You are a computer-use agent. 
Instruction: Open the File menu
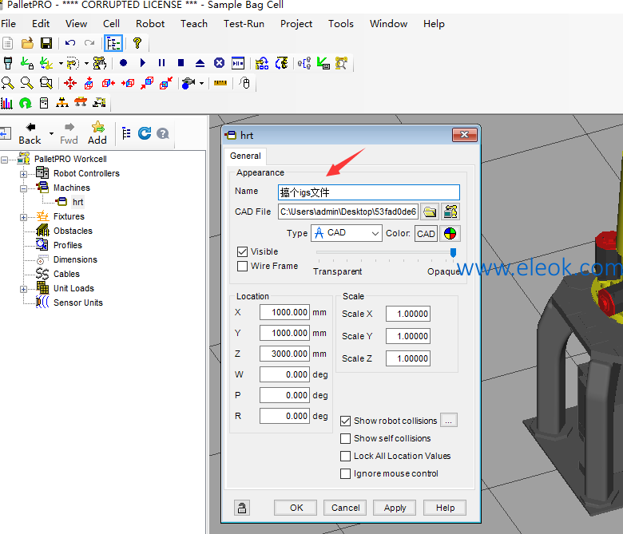click(x=8, y=24)
